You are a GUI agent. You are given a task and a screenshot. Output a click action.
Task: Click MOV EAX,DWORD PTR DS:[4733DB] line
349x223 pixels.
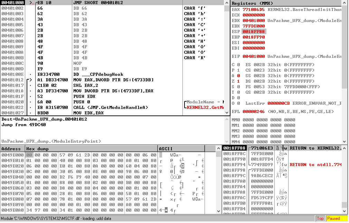coord(114,80)
